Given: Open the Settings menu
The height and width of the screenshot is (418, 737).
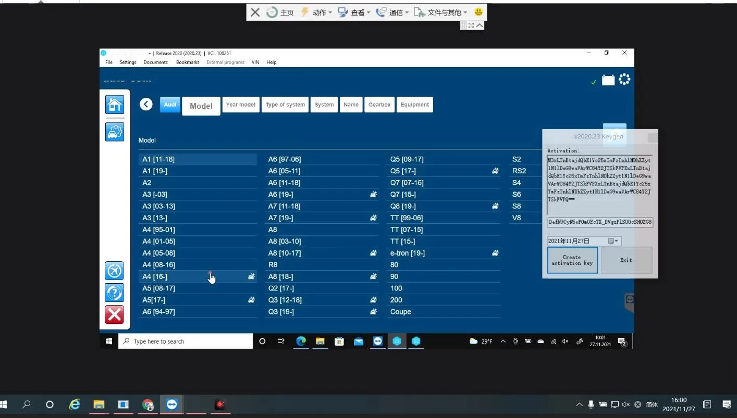Looking at the screenshot, I should [x=128, y=62].
